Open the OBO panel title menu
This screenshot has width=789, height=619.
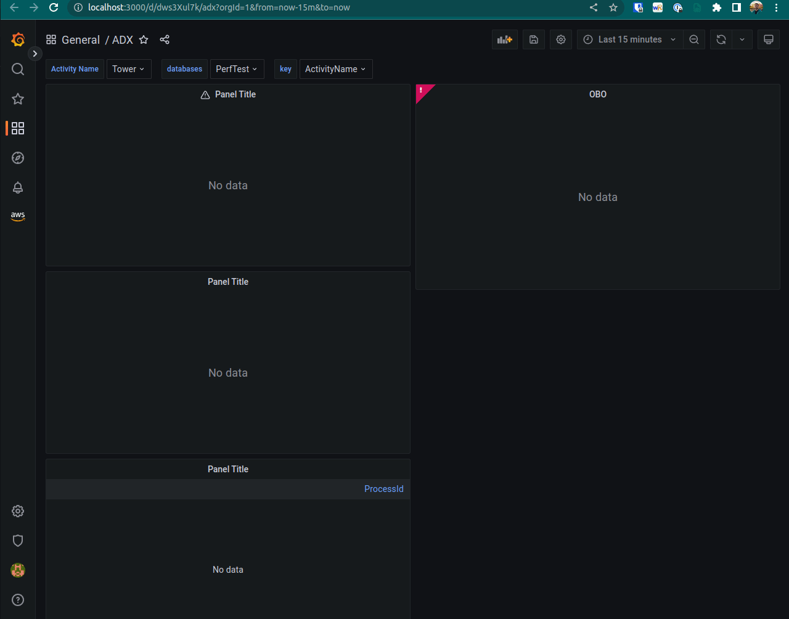point(598,94)
